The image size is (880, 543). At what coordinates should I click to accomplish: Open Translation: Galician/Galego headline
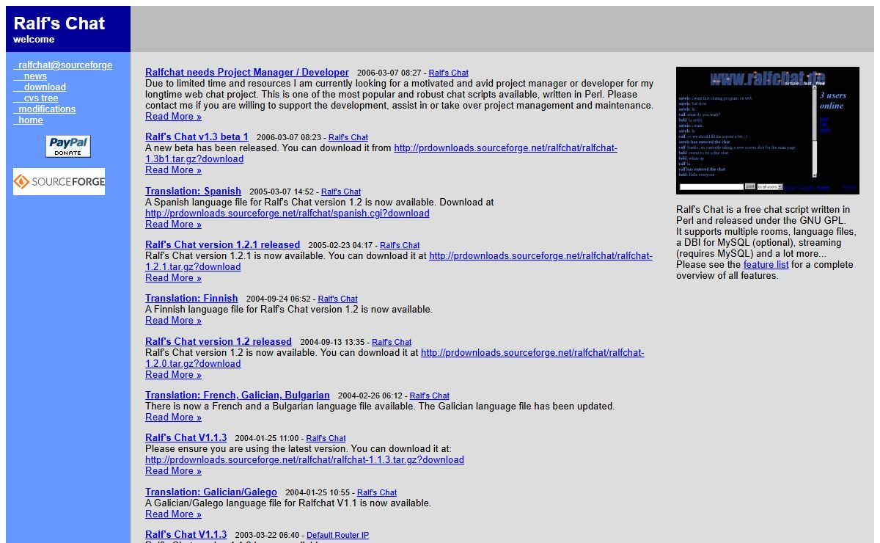tap(211, 492)
